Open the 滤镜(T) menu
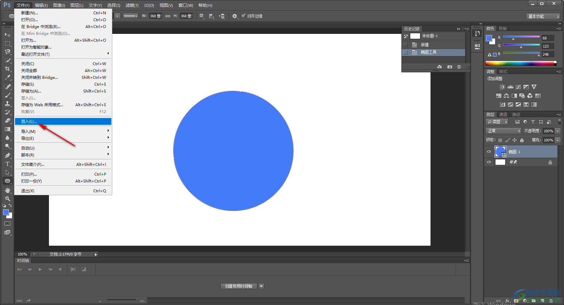 pos(132,5)
